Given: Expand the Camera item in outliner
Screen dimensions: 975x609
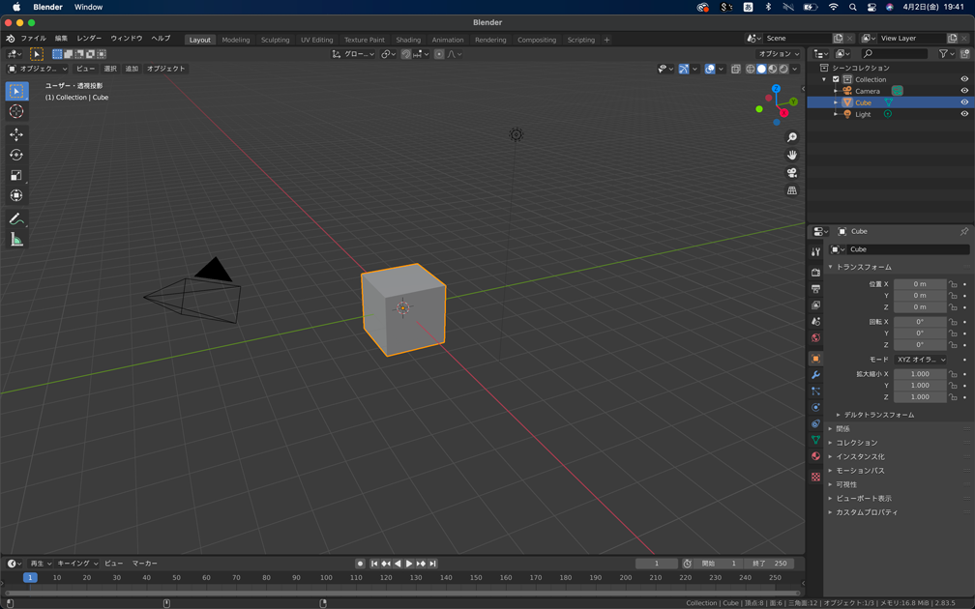Looking at the screenshot, I should click(836, 91).
